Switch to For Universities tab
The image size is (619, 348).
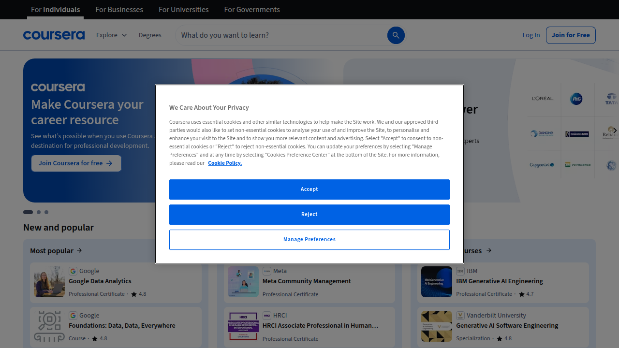pyautogui.click(x=184, y=10)
